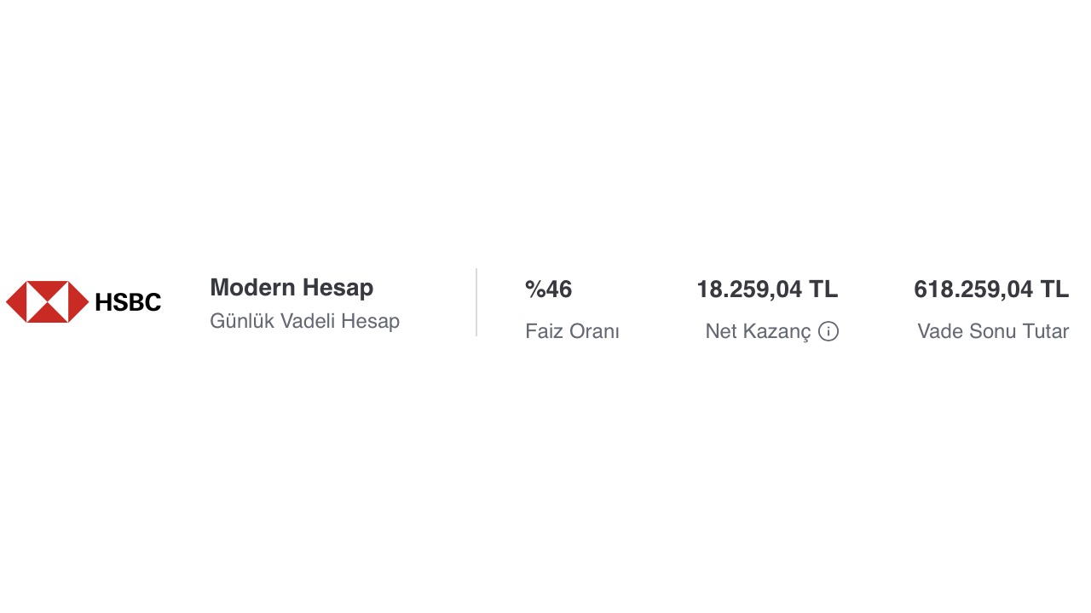Screen dimensions: 1091x613
Task: Click the Net Kazanç label text
Action: click(757, 332)
